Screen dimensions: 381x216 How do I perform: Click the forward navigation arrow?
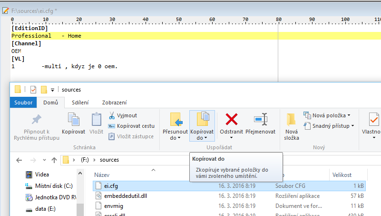coord(33,160)
